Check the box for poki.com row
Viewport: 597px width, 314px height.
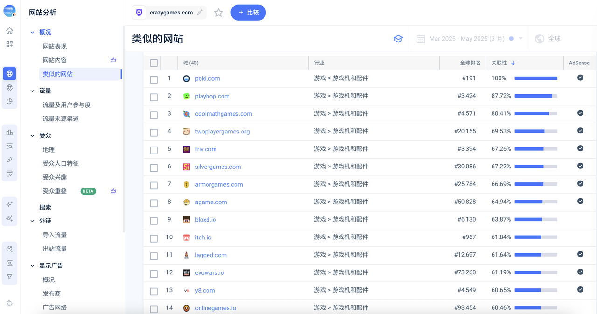coord(153,79)
